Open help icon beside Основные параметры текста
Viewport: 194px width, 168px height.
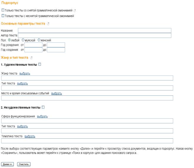point(48,23)
